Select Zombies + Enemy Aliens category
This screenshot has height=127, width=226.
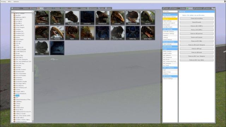(x=23, y=120)
